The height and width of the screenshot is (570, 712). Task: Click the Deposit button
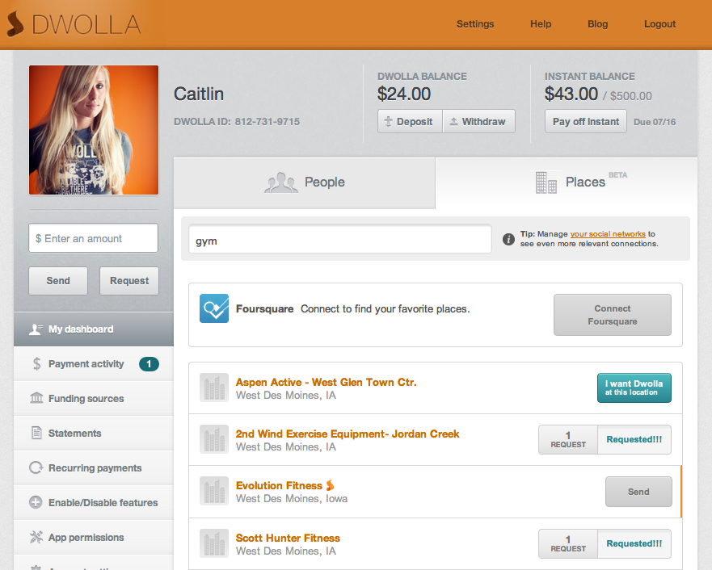point(410,121)
